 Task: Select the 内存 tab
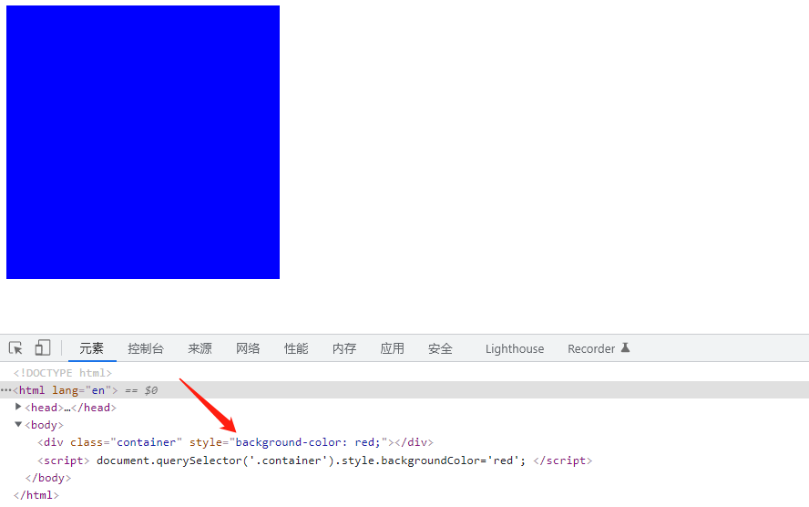click(344, 348)
